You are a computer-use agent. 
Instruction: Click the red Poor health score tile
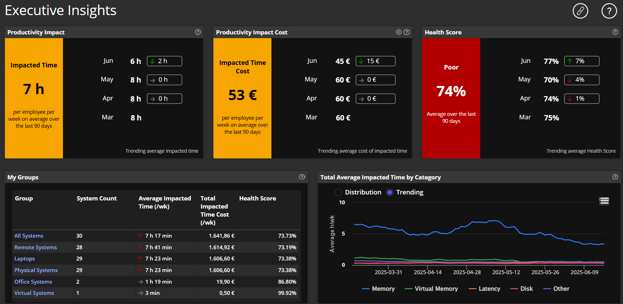click(x=451, y=98)
